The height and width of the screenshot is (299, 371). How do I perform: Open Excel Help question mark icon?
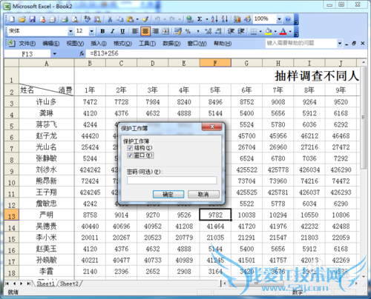pos(288,19)
